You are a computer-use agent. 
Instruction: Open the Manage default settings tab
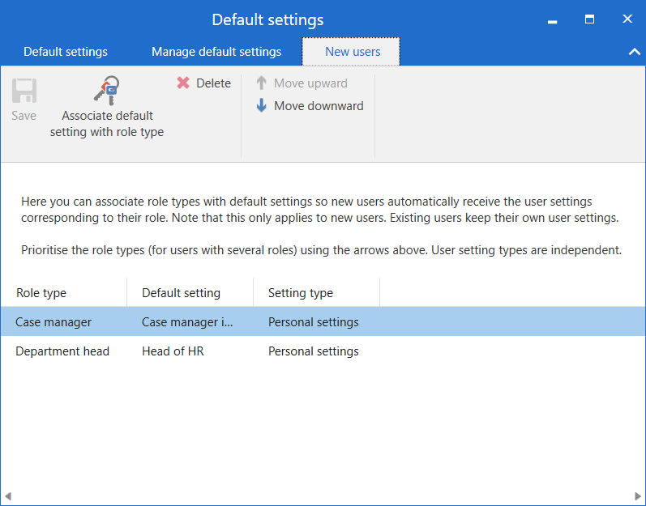(x=216, y=52)
